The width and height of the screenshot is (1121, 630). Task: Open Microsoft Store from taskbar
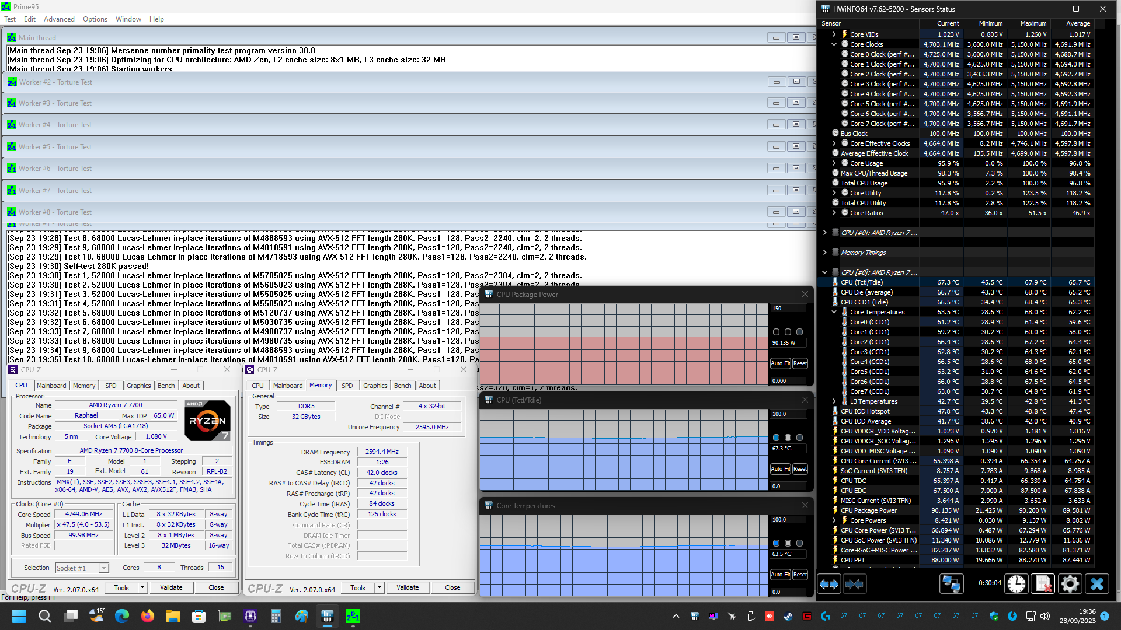click(199, 615)
